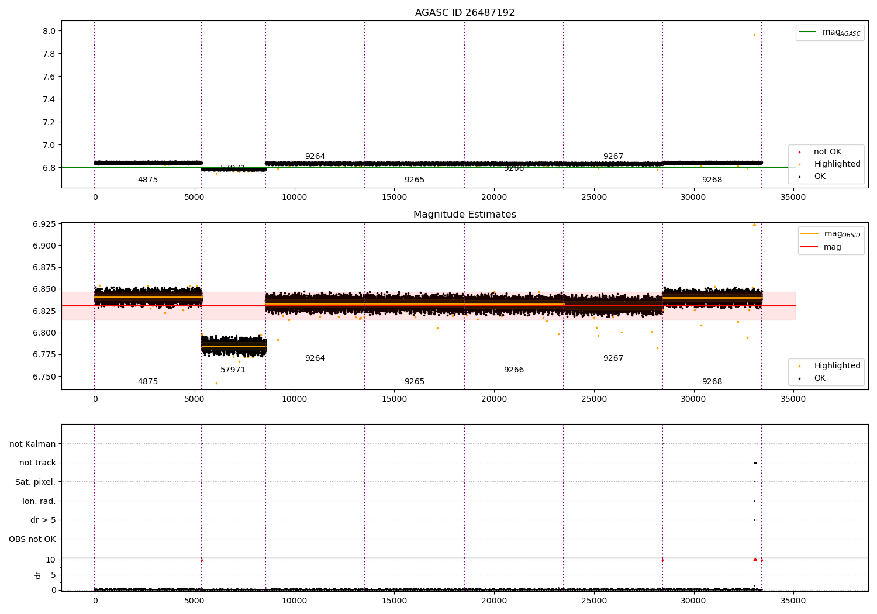Click the plot title AGASC ID 26487192
Screen dimensions: 877x614
tap(465, 13)
